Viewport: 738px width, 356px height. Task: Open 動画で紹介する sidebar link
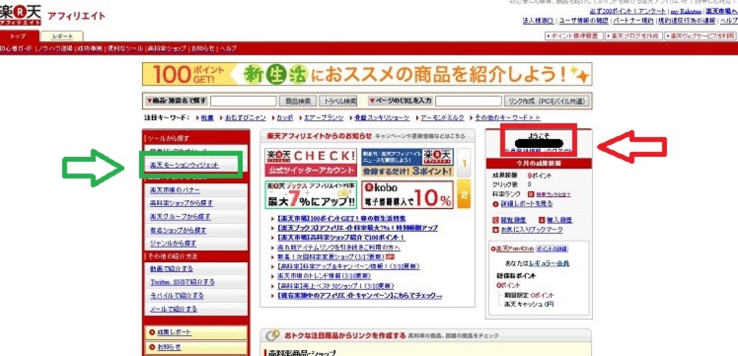coord(172,269)
